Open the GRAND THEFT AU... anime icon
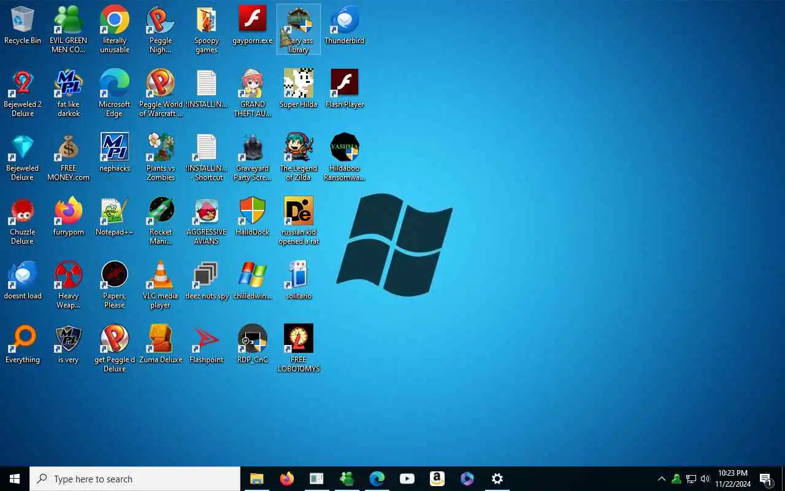 [253, 93]
